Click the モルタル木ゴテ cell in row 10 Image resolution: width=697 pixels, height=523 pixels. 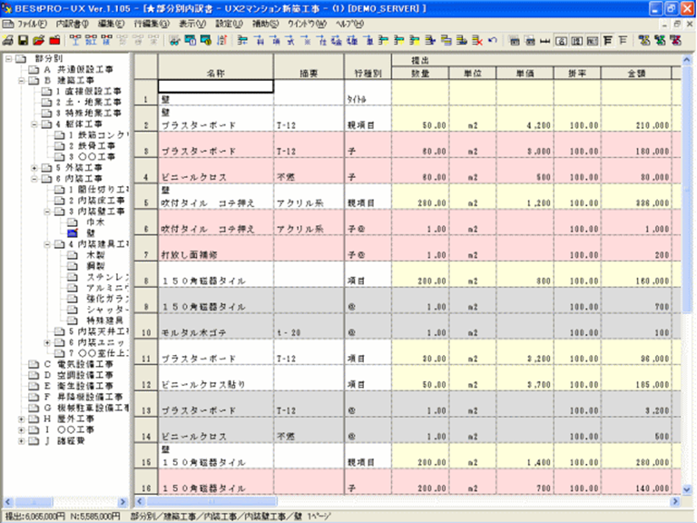coord(216,327)
